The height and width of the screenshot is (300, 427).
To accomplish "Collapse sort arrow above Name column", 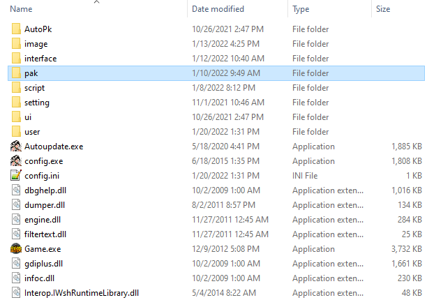I will coord(96,2).
